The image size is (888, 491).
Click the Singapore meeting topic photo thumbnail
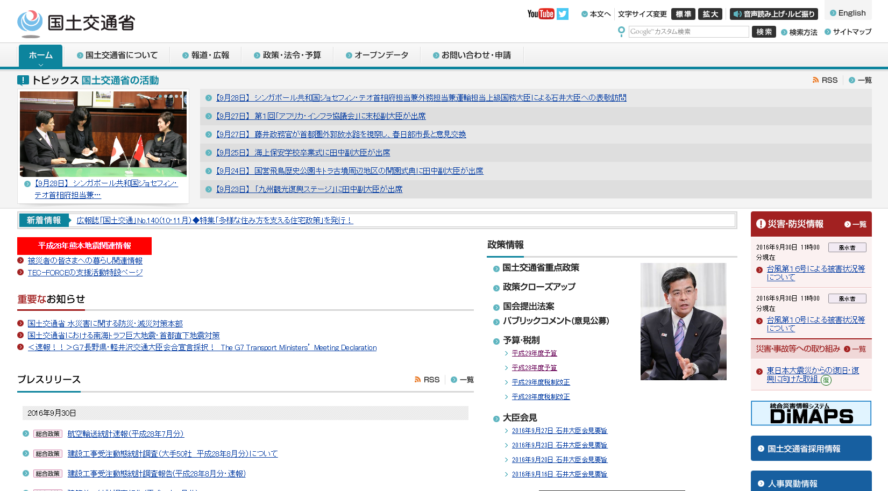103,133
